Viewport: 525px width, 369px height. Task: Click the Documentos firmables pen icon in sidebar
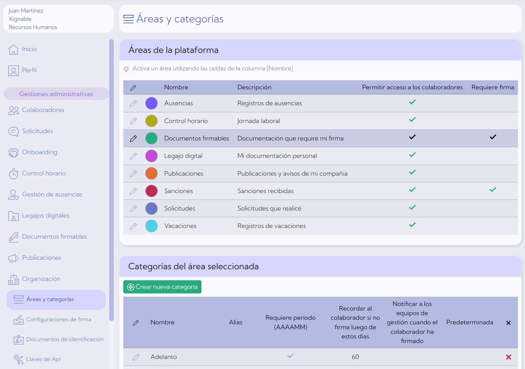click(13, 237)
